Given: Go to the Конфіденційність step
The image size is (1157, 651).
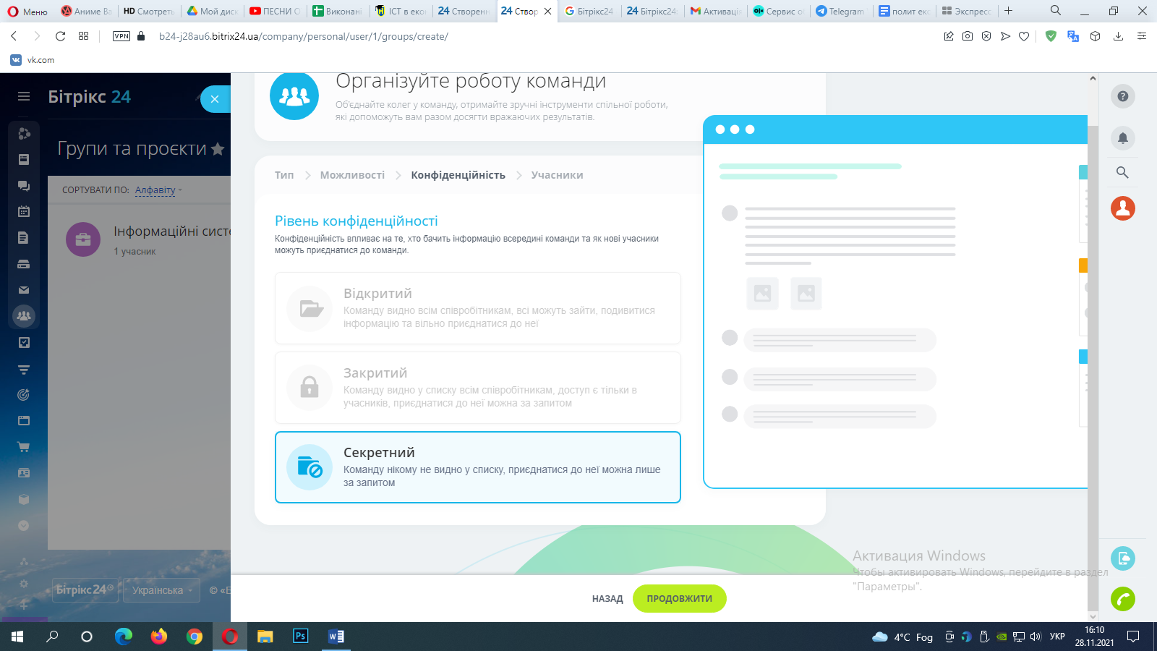Looking at the screenshot, I should (x=458, y=175).
